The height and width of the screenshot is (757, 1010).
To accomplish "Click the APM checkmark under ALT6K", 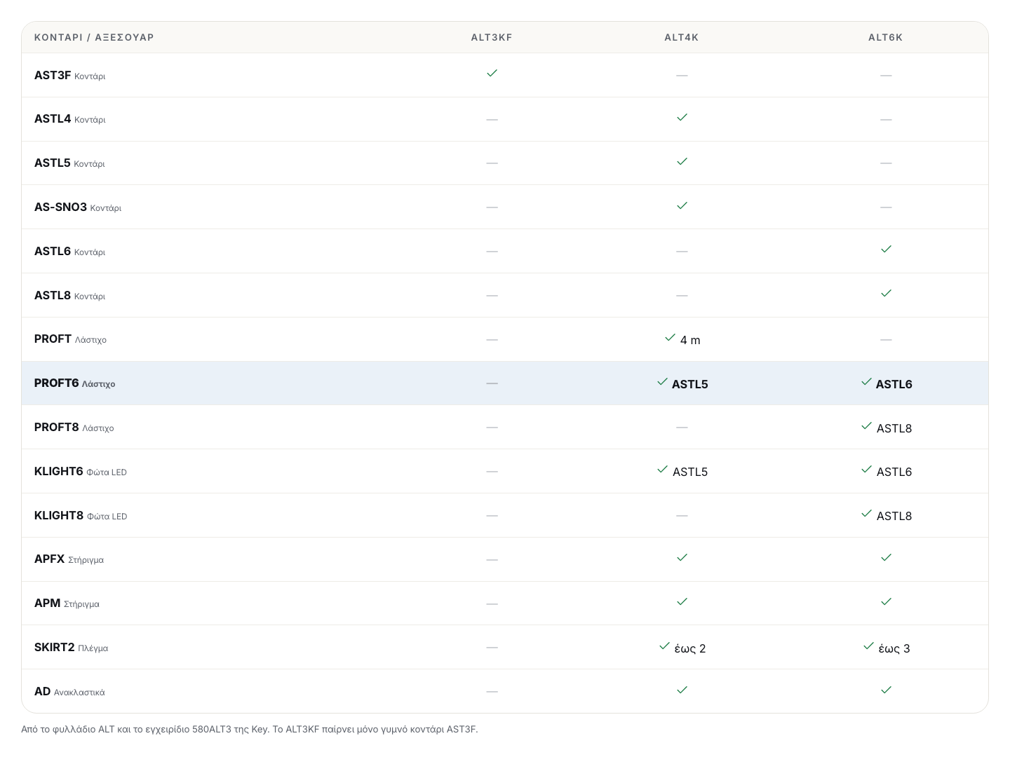I will [x=886, y=601].
